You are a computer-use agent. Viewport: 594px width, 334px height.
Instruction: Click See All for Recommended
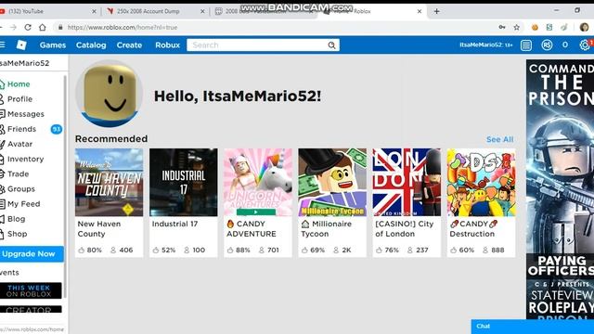499,139
